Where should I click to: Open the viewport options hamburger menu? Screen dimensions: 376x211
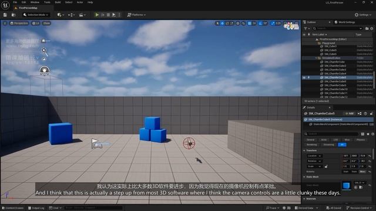pos(5,23)
